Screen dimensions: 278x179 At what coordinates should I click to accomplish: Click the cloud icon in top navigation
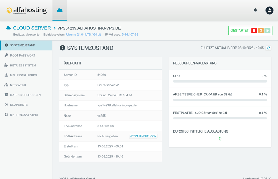pos(60,10)
